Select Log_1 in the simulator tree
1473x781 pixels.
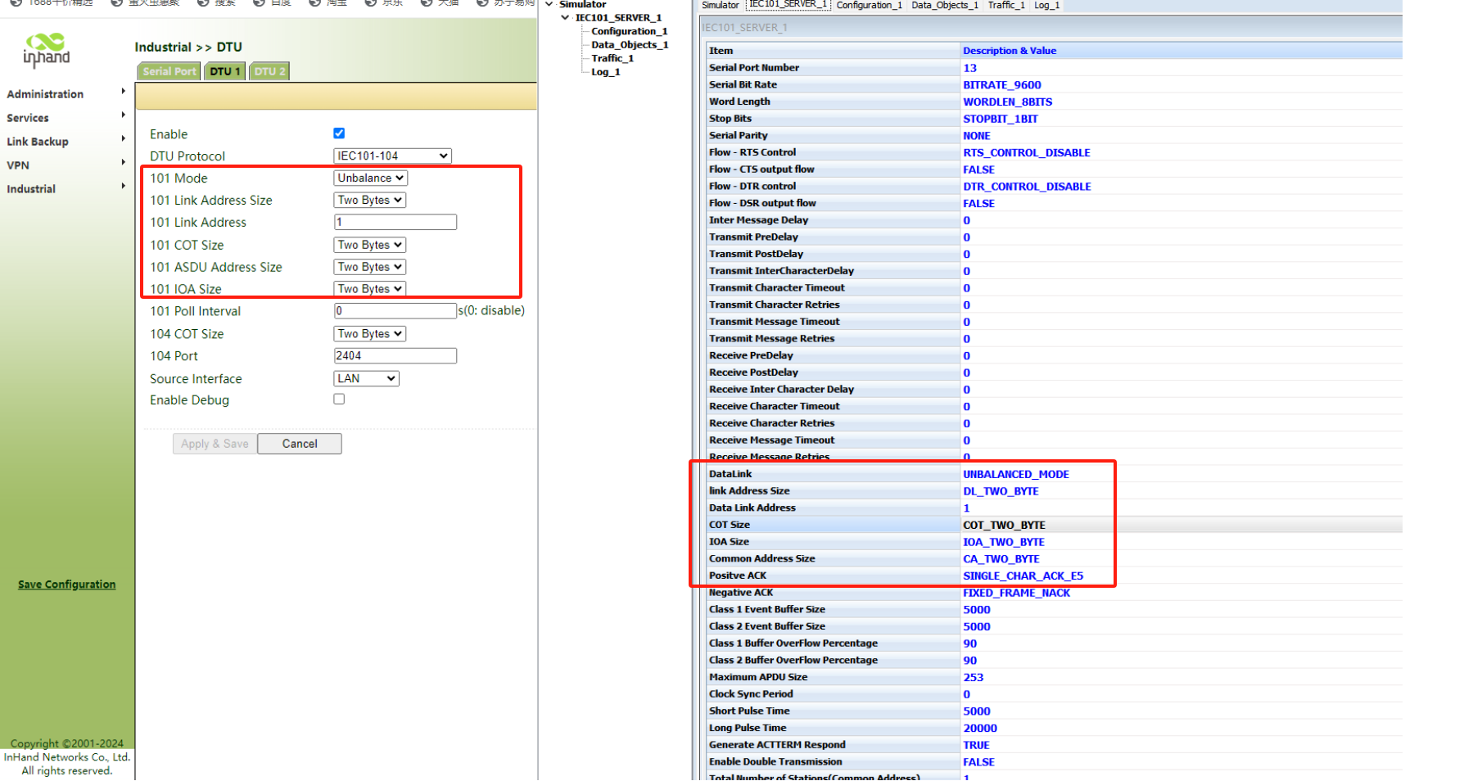coord(605,72)
